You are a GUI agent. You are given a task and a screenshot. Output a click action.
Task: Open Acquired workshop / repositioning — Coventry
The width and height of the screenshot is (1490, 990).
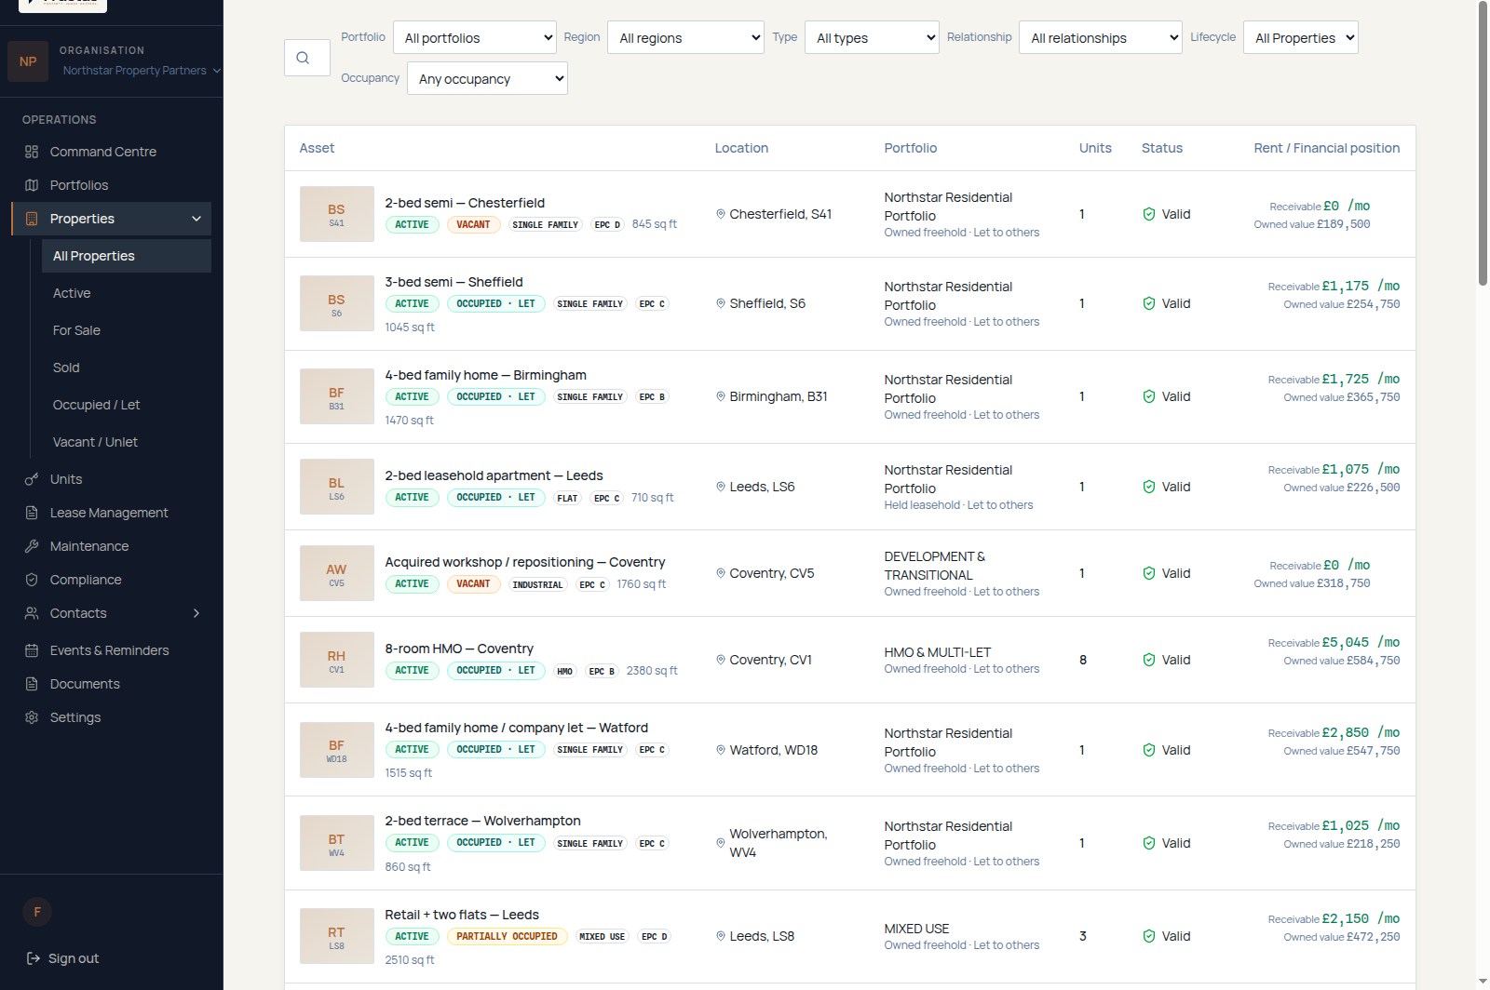(525, 562)
